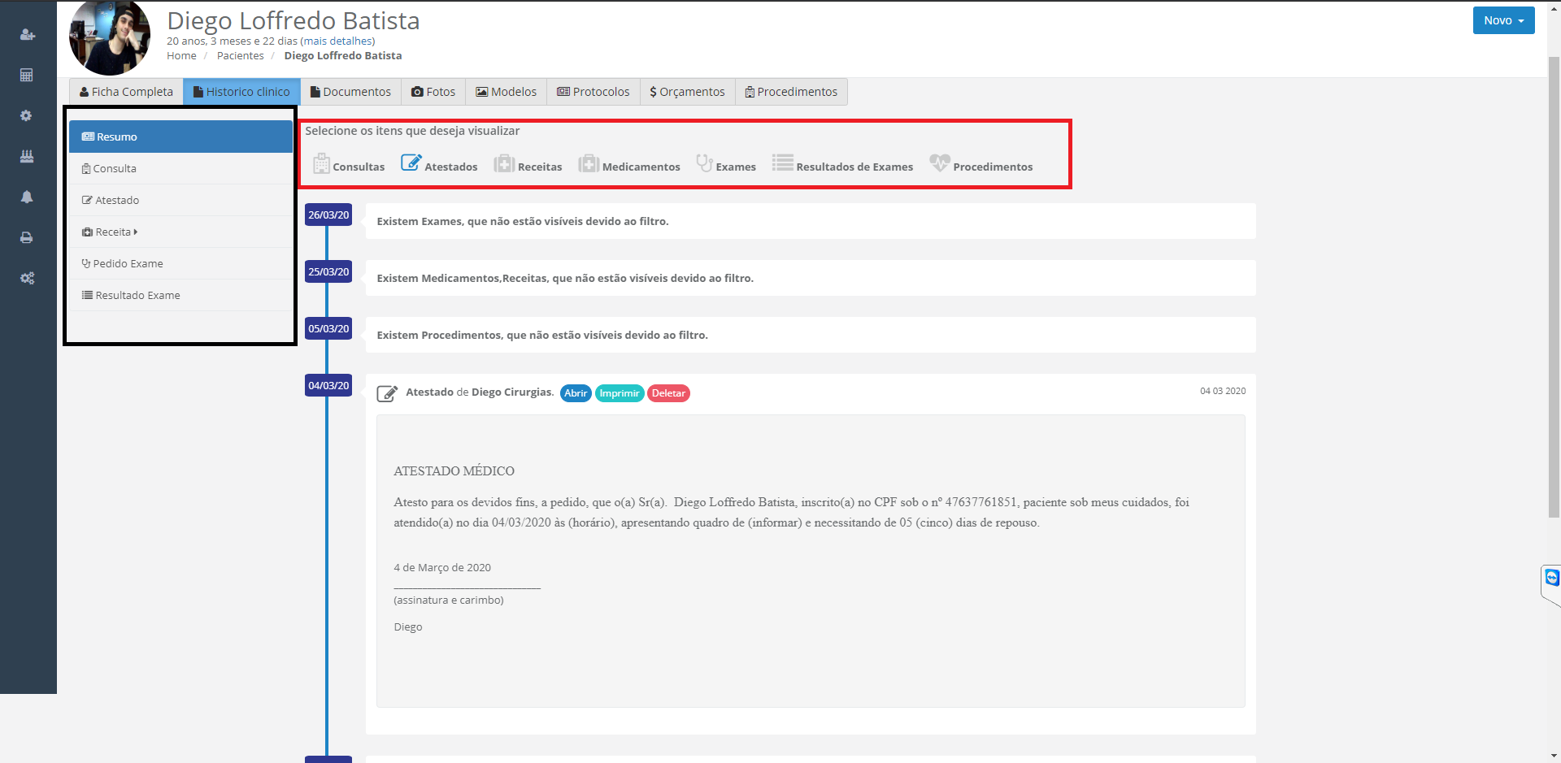Toggle the Consultas filter
Image resolution: width=1561 pixels, height=763 pixels.
349,165
